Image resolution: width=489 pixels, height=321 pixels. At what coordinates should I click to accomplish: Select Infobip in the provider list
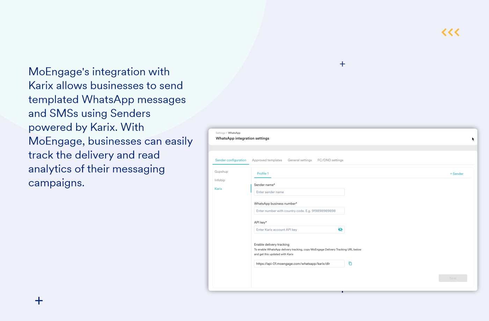pyautogui.click(x=220, y=180)
